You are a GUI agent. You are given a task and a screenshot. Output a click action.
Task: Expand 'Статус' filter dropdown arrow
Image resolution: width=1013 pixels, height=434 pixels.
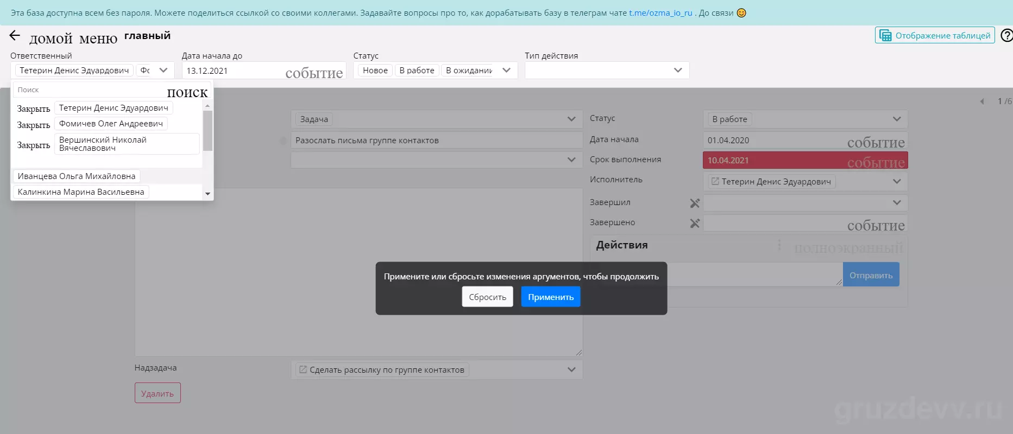tap(507, 70)
